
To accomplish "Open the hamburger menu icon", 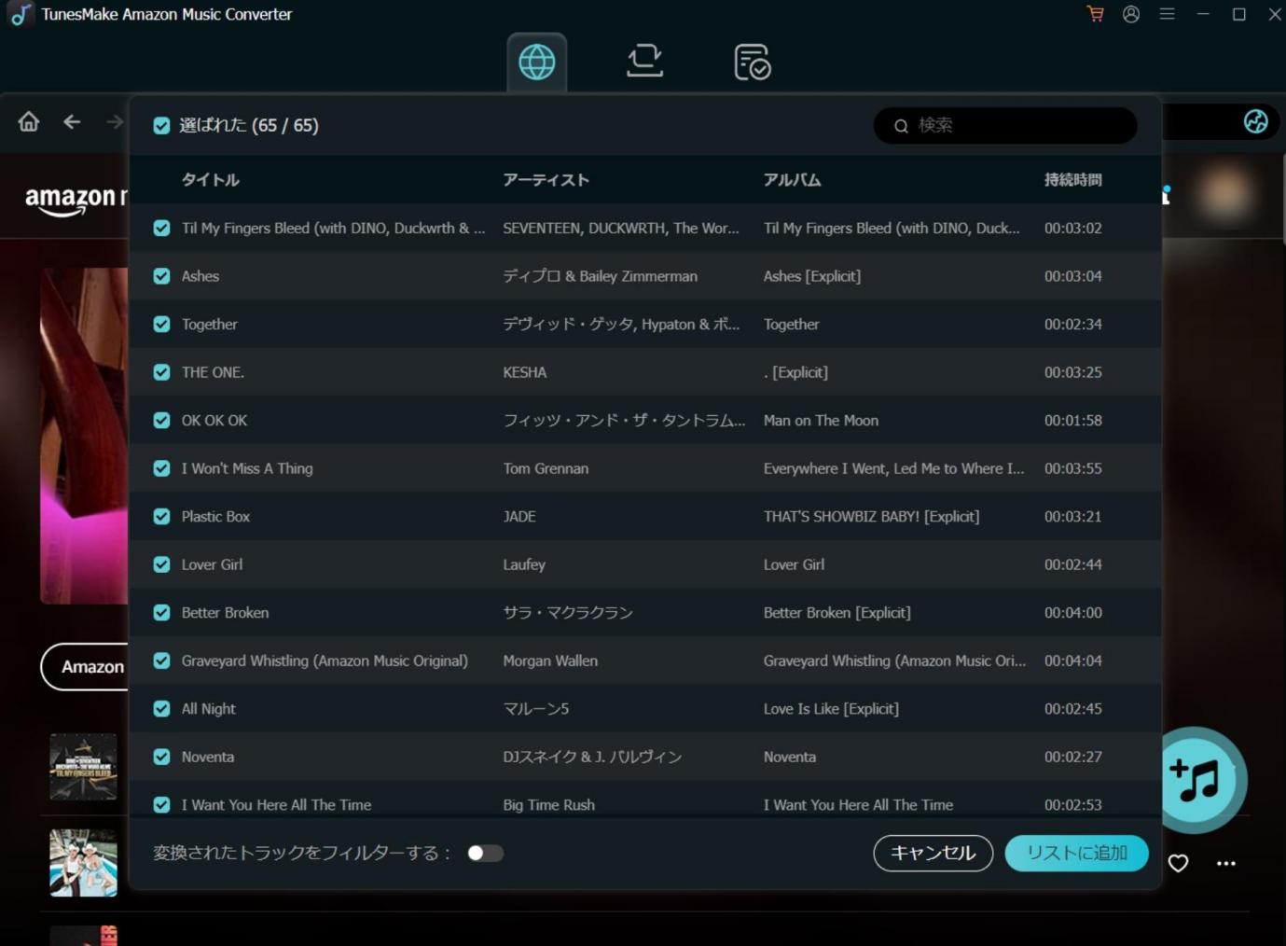I will [1167, 14].
